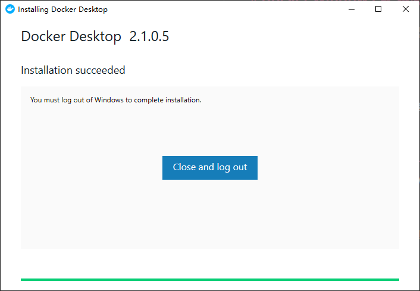The height and width of the screenshot is (291, 420).
Task: Close the installer with the X button
Action: coord(406,9)
